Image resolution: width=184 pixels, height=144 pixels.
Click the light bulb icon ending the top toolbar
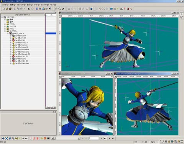pyautogui.click(x=131, y=9)
